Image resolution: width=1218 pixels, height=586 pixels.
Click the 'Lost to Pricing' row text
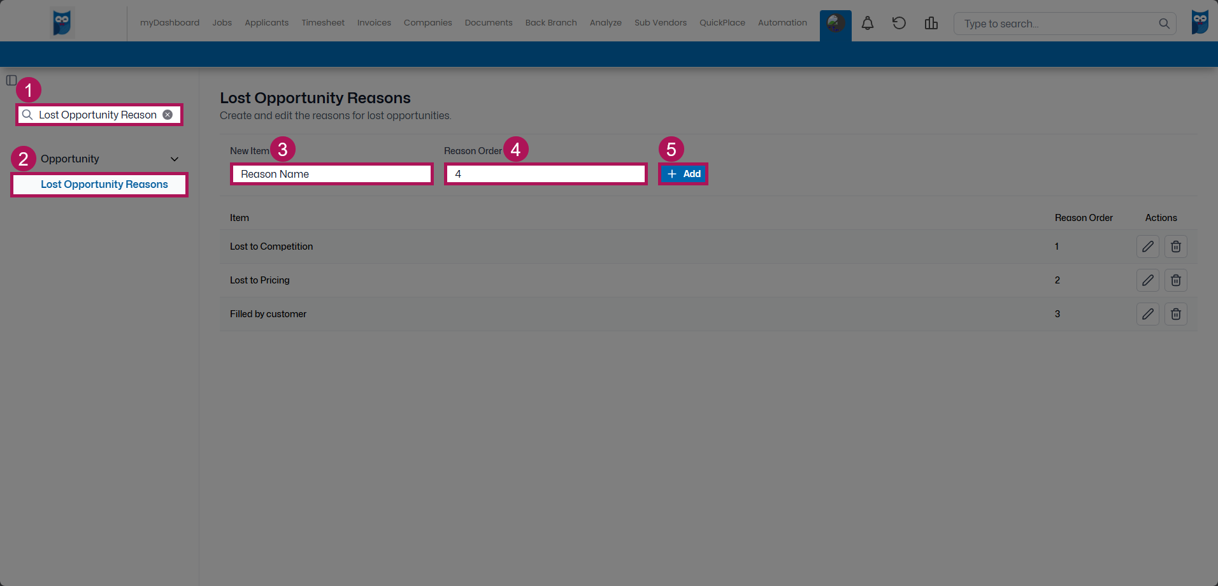[x=260, y=280]
